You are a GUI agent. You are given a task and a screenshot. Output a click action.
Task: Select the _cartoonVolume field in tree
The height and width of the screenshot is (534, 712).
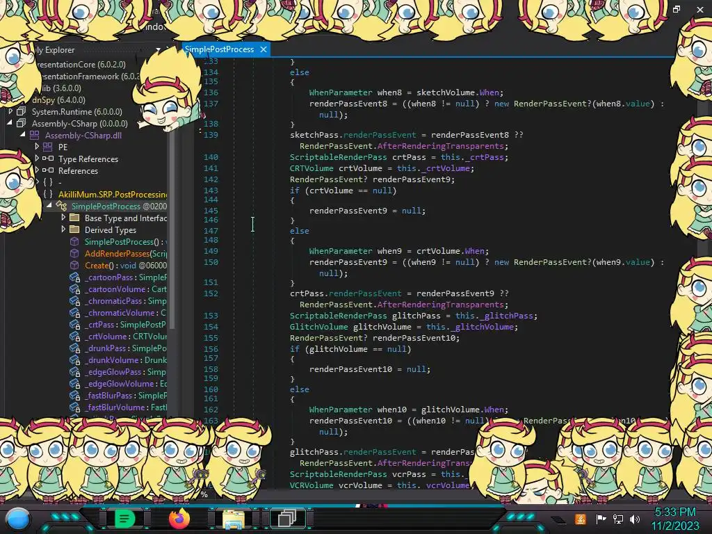point(126,289)
